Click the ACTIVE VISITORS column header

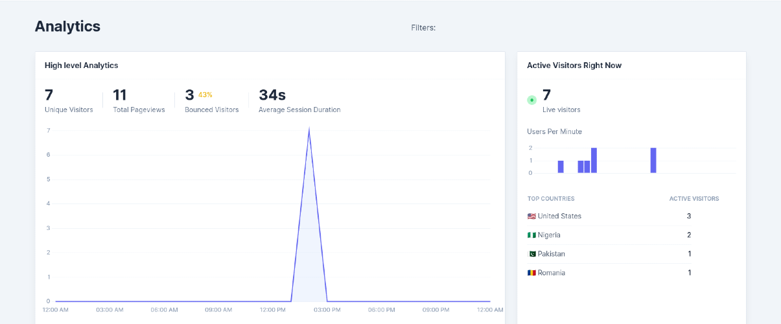point(694,199)
